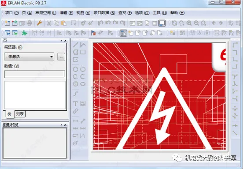Collapse the 页 panel pin arrow
This screenshot has height=169, width=244.
pyautogui.click(x=61, y=41)
